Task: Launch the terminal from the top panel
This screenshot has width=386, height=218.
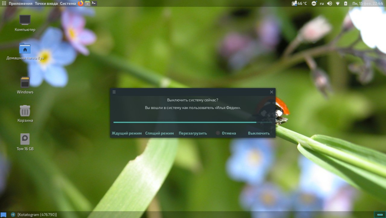Action: pyautogui.click(x=94, y=3)
